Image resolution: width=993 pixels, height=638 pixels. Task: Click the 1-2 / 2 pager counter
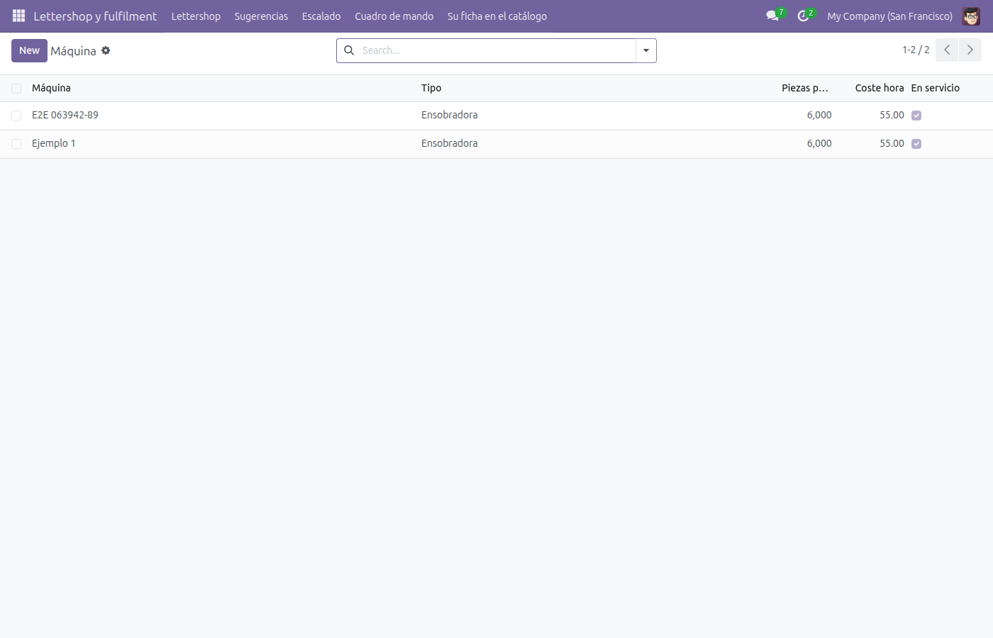coord(916,50)
